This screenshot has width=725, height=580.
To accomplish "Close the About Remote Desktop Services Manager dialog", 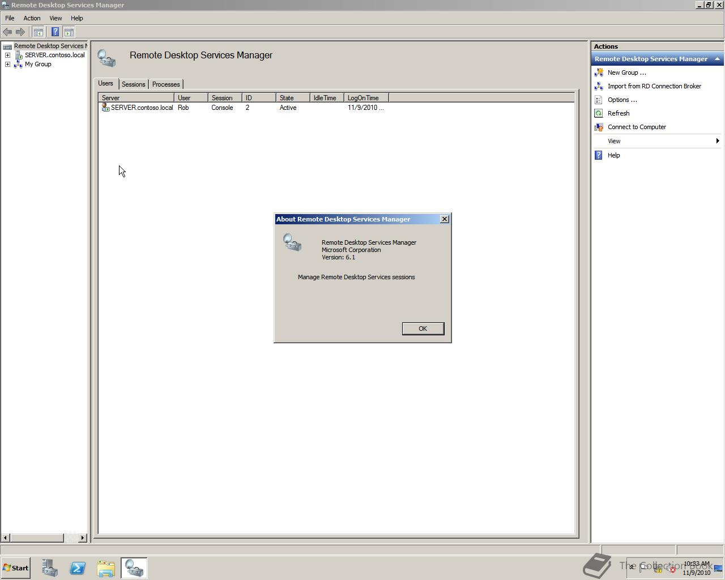I will point(445,219).
